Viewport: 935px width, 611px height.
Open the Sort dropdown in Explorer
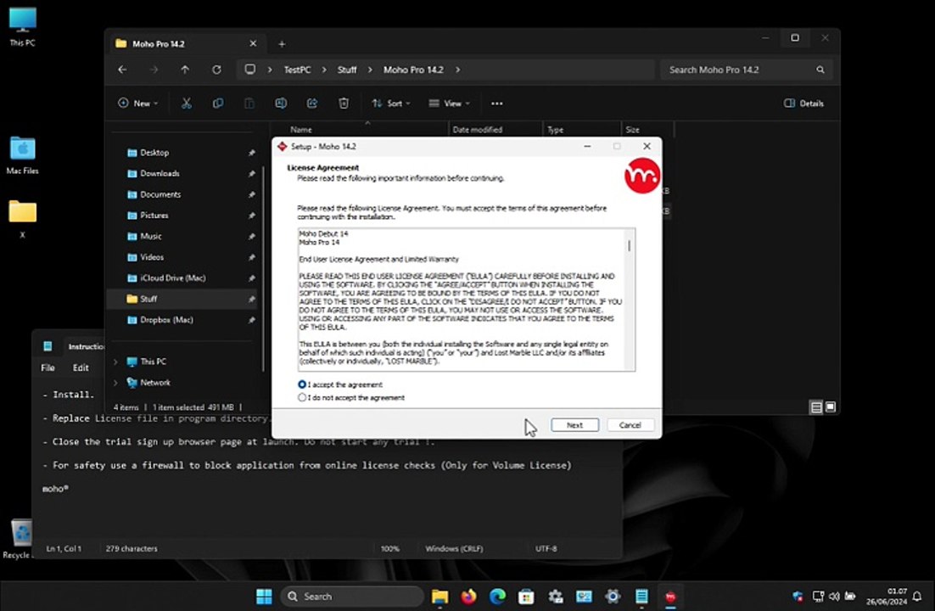click(x=391, y=104)
